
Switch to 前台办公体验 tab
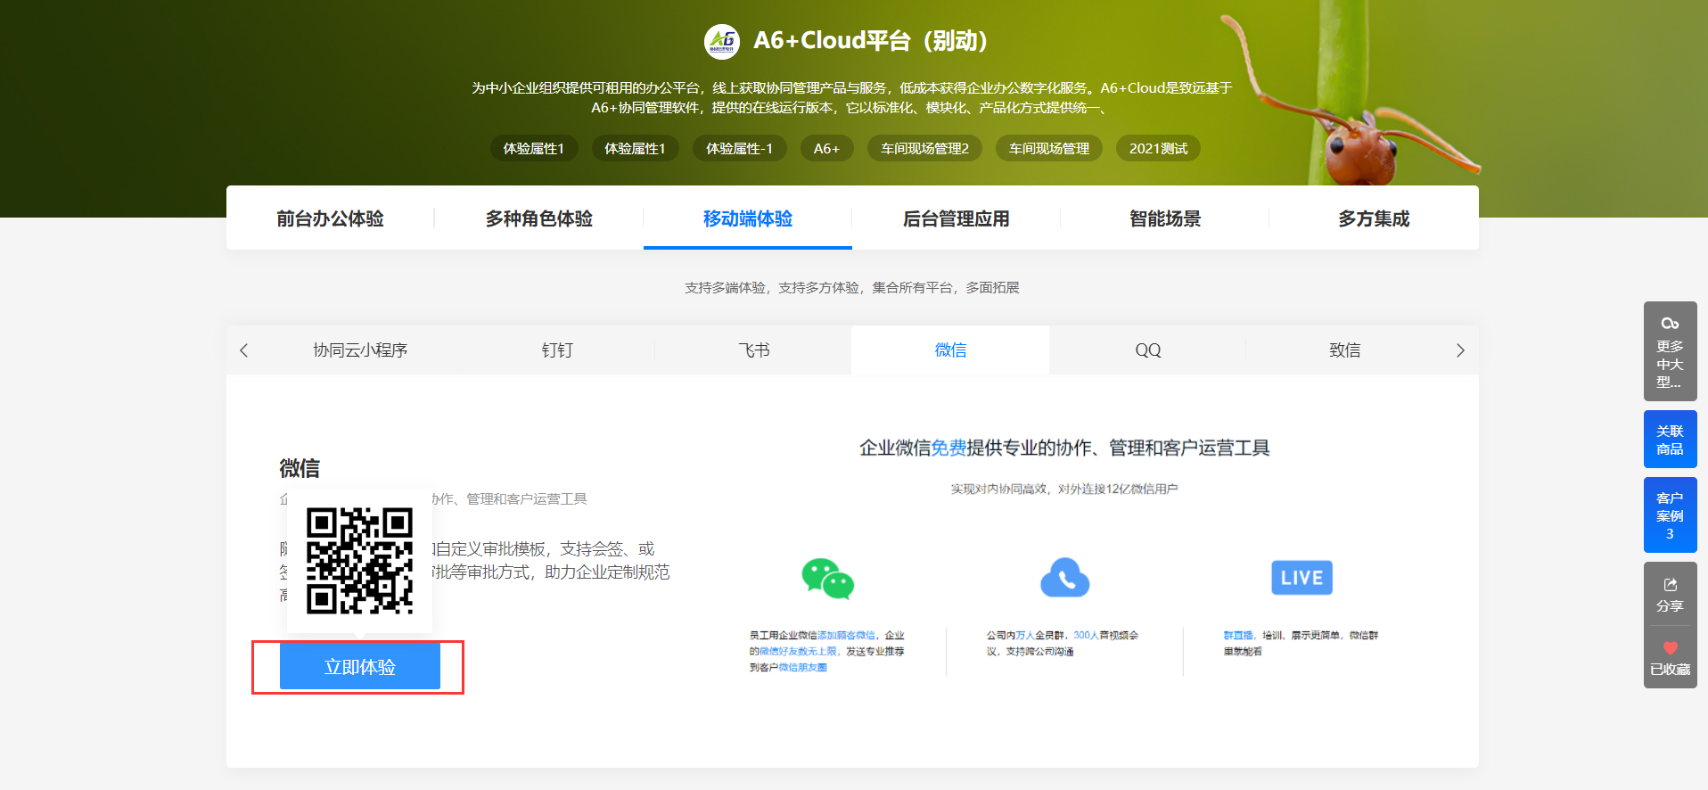(330, 218)
